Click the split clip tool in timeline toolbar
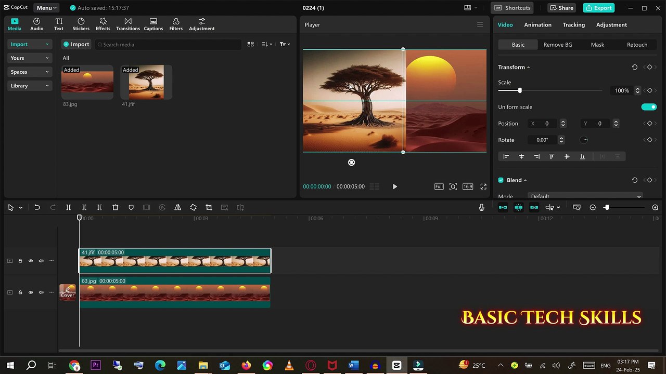 click(68, 207)
